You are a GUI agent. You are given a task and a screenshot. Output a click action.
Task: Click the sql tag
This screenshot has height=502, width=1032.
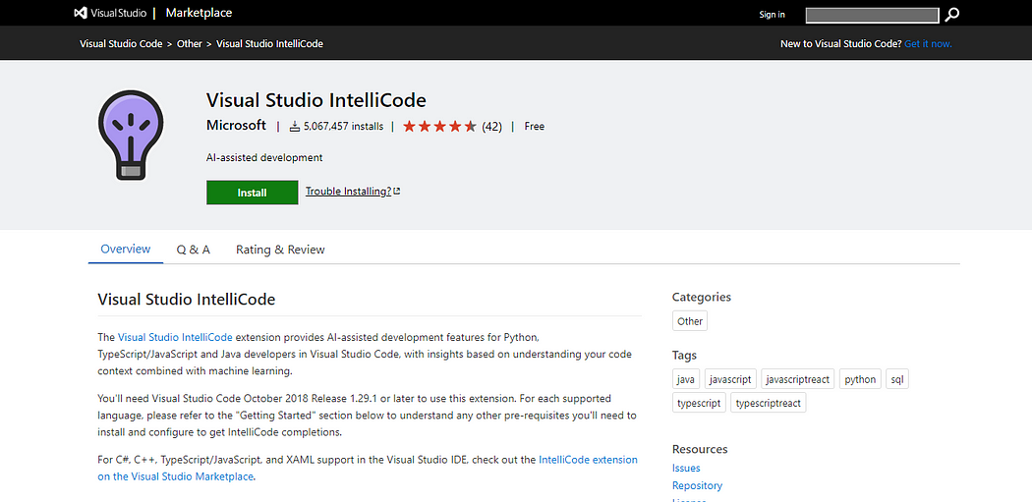[x=897, y=379]
